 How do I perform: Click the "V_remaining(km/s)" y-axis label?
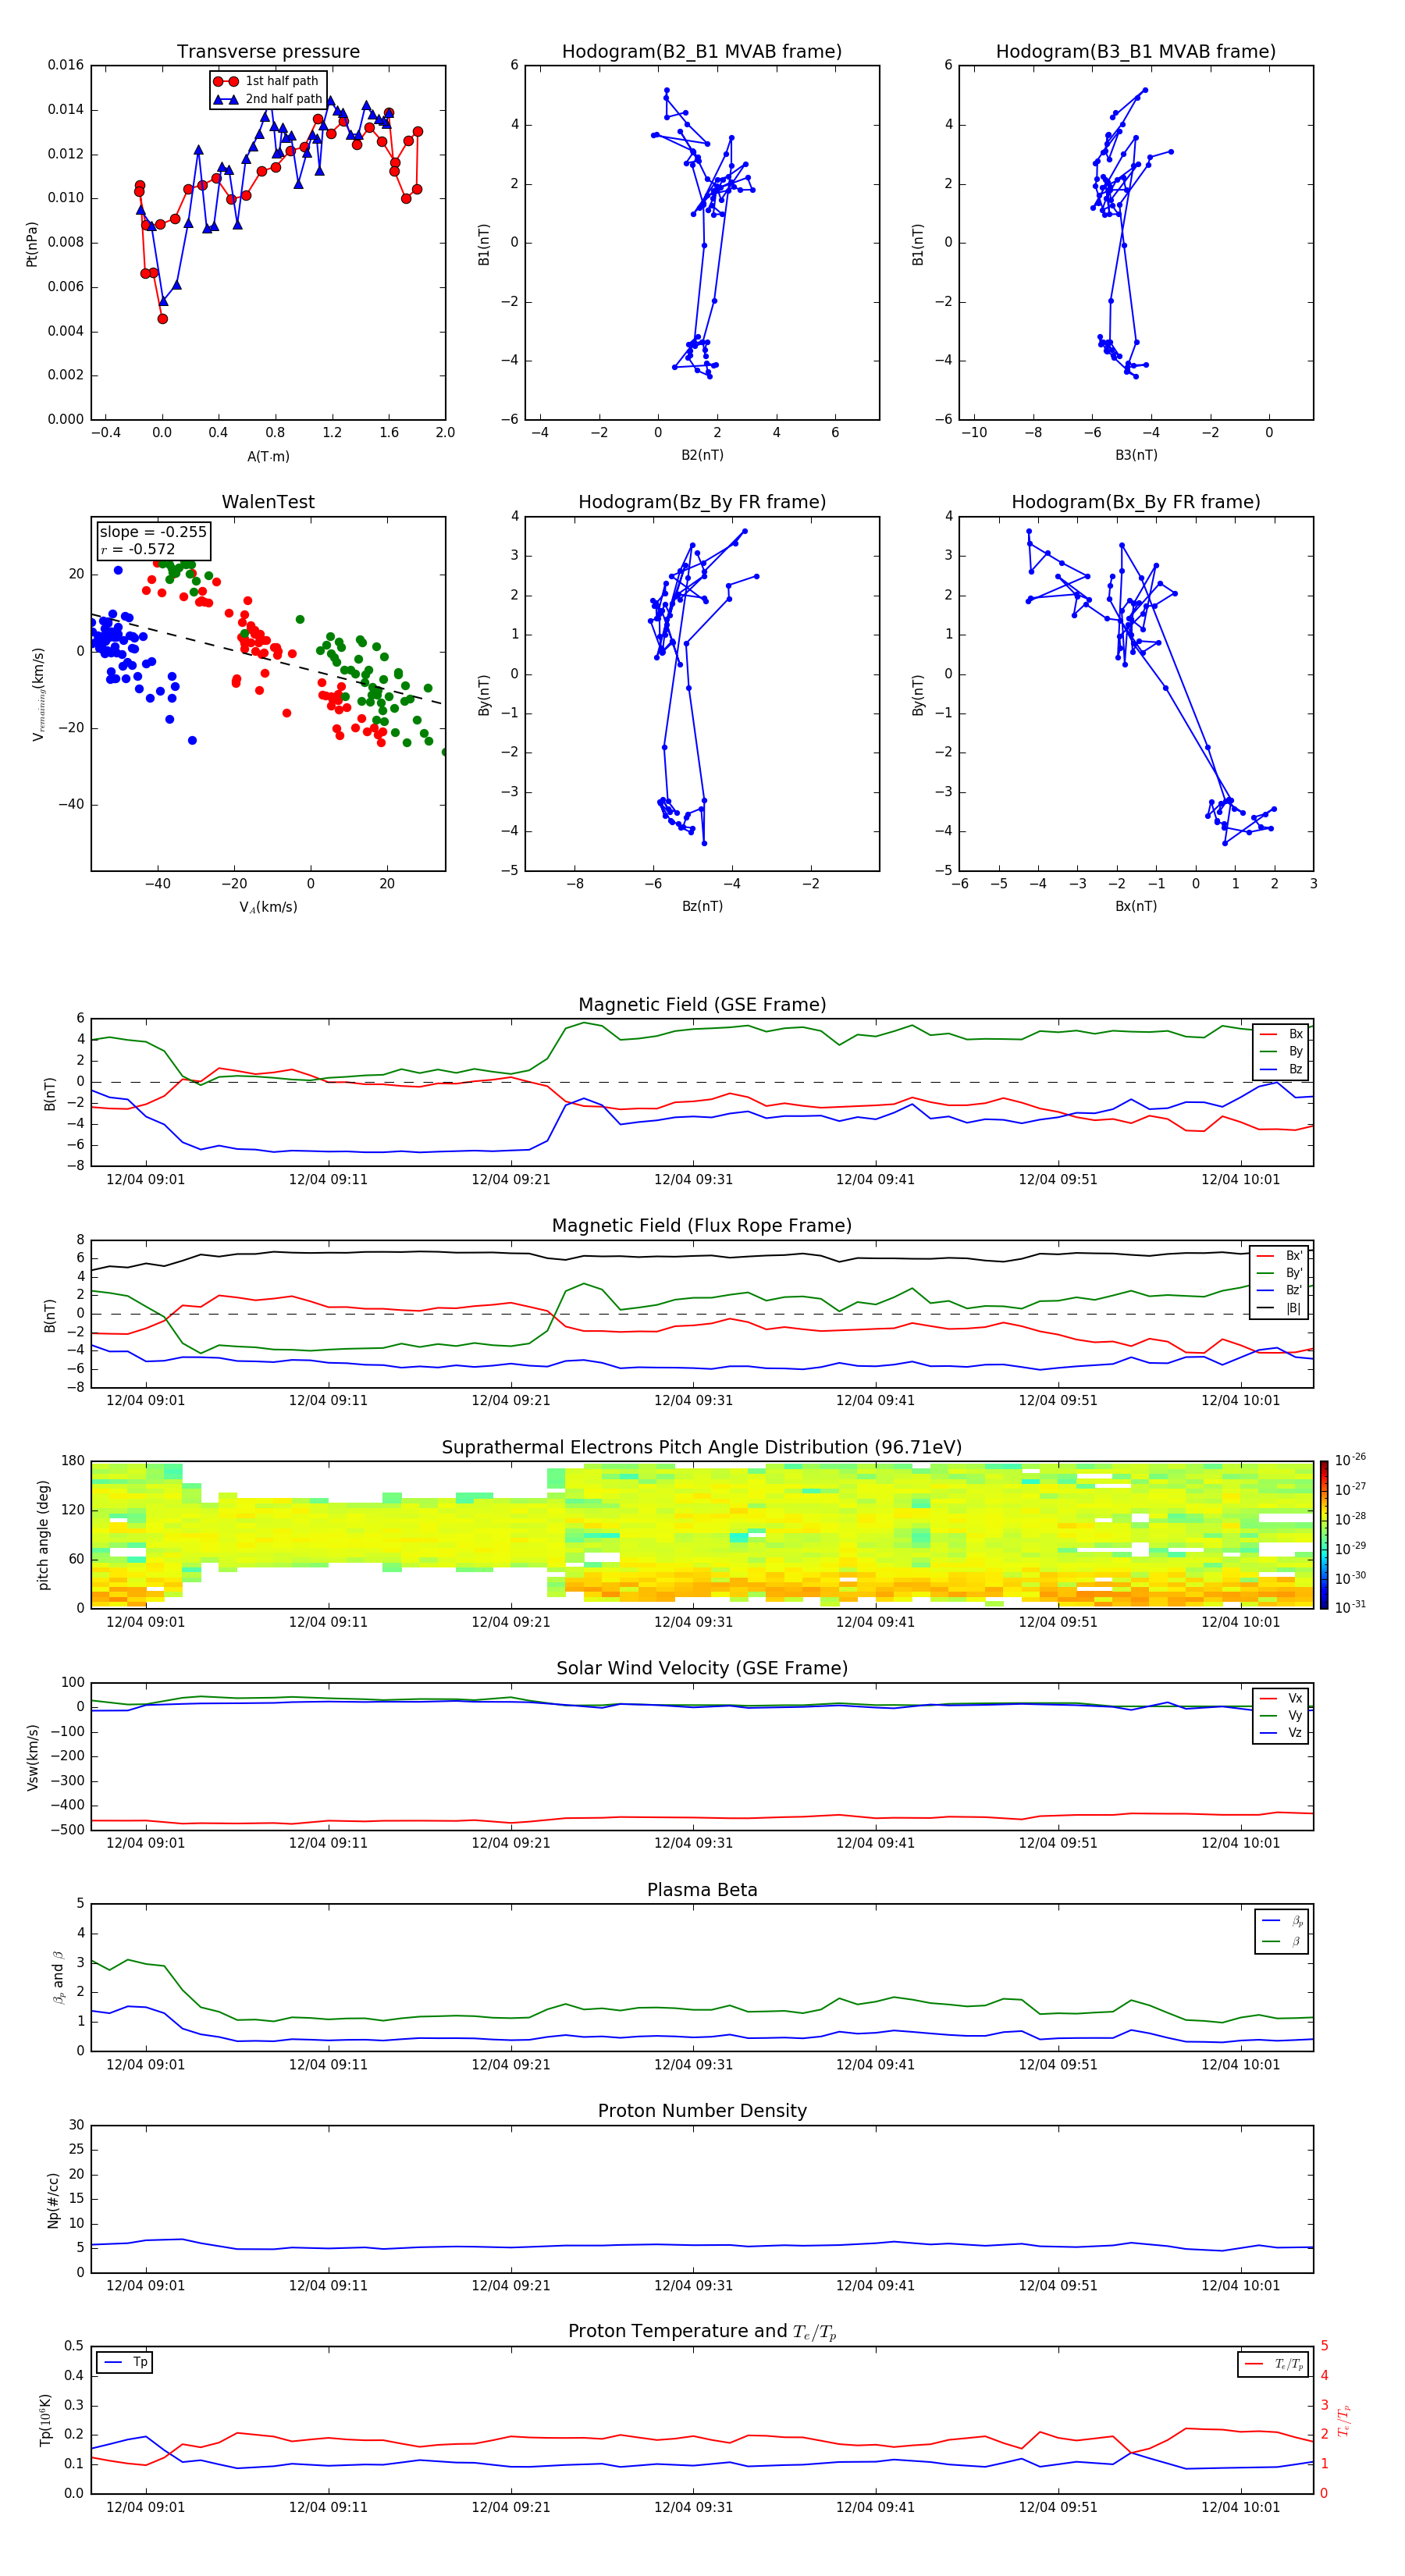tap(38, 694)
